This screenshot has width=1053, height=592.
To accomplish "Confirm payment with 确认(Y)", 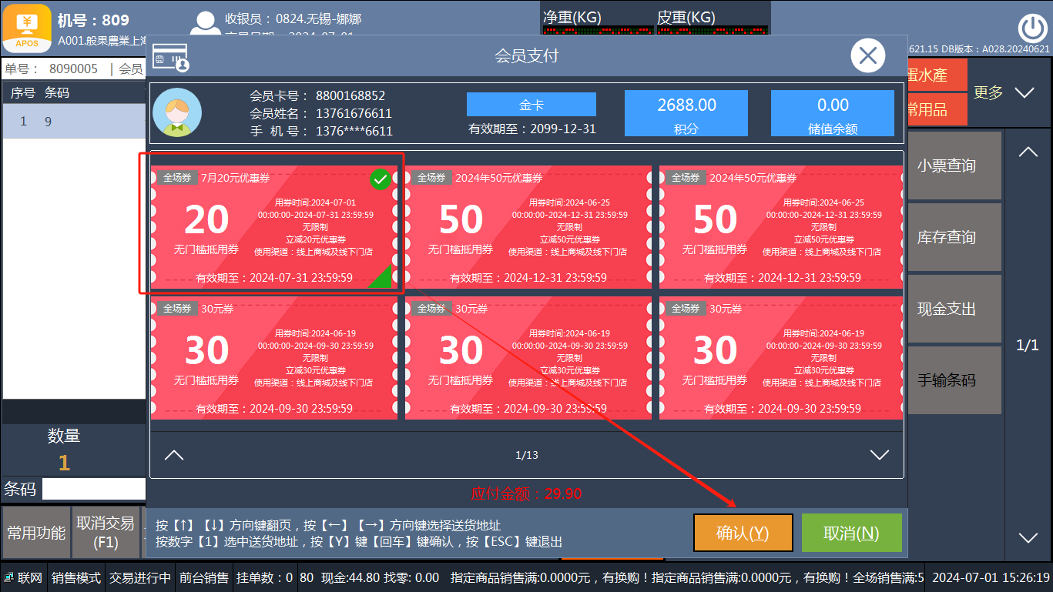I will (743, 533).
